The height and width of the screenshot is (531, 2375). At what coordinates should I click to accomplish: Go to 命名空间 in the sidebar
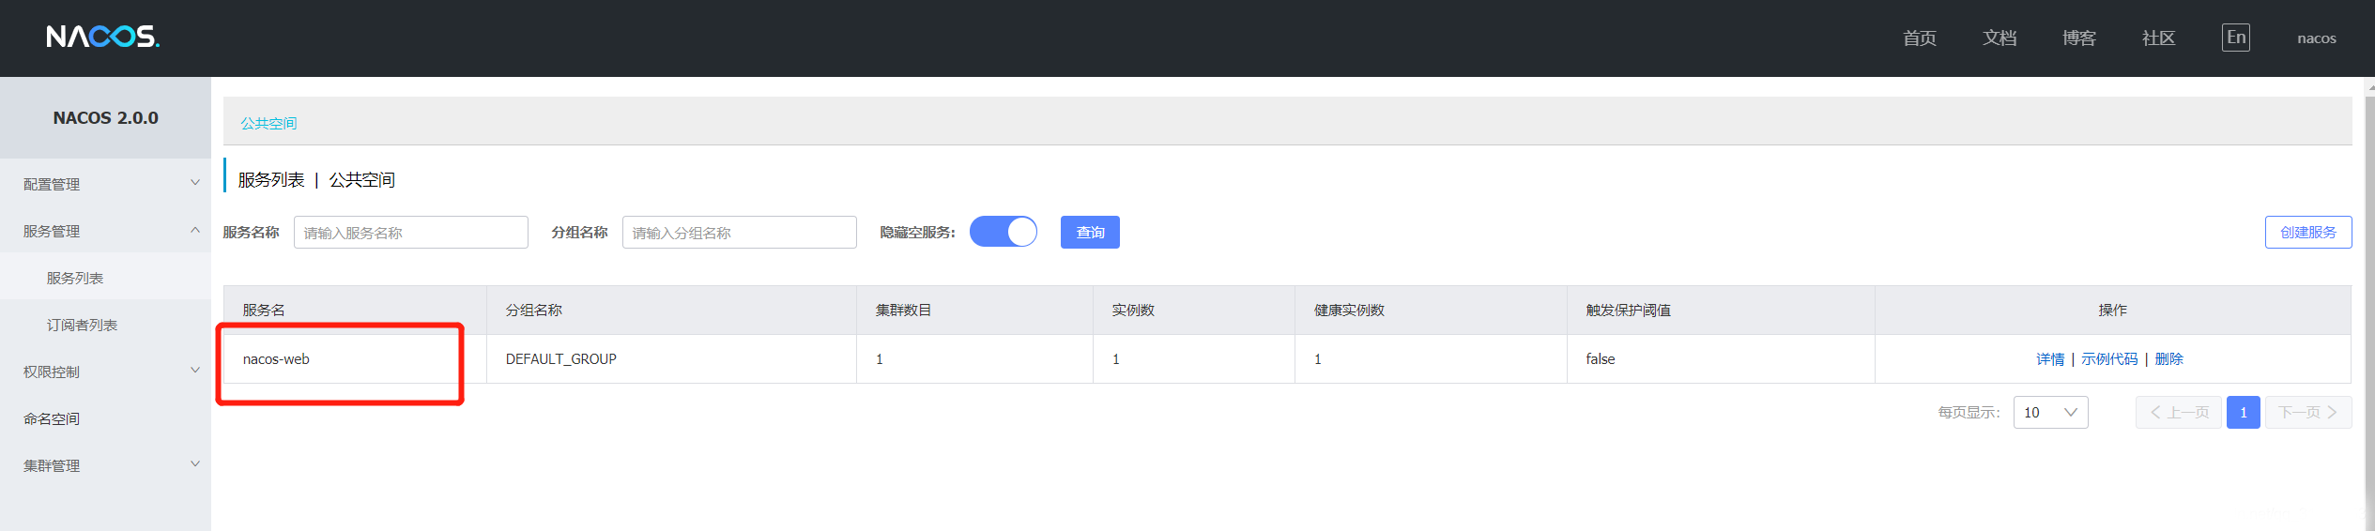coord(52,418)
